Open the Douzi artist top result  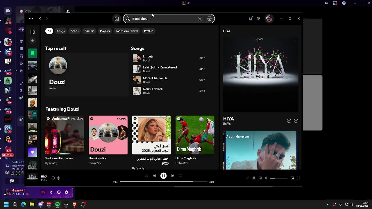[x=87, y=74]
